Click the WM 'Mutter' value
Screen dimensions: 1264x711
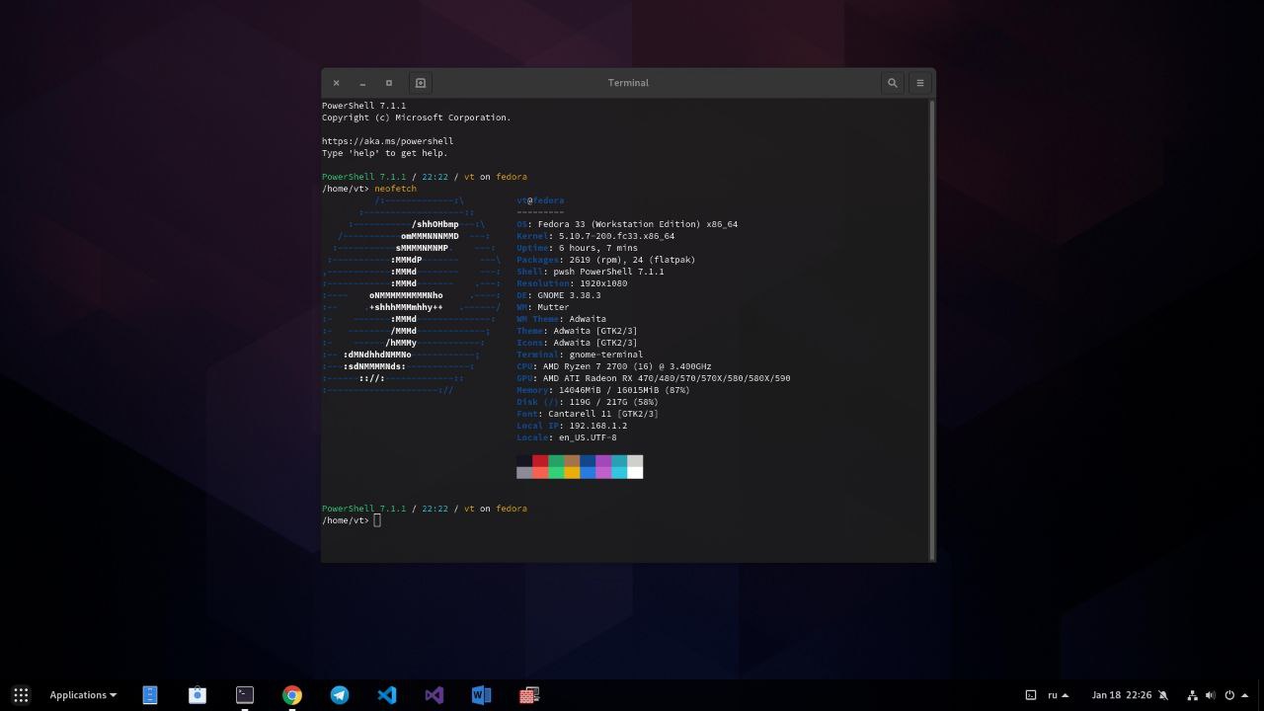tap(553, 307)
